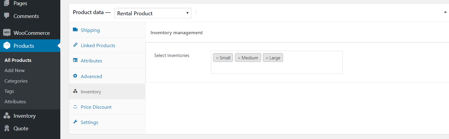Open the Rental Product type dropdown
The height and width of the screenshot is (139, 449).
[153, 13]
